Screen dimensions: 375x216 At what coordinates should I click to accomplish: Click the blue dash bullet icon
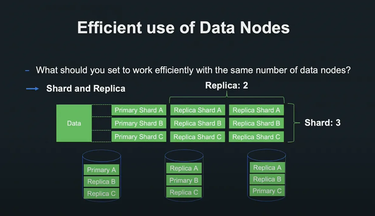(27, 70)
